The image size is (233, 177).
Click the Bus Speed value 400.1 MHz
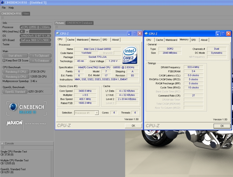tap(85, 99)
